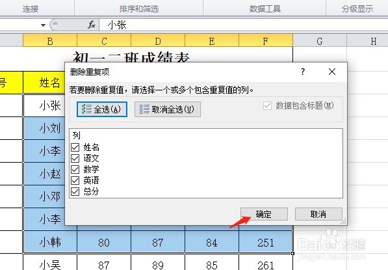388x270 pixels.
Task: Click the formula bar showing 小张
Action: pyautogui.click(x=244, y=25)
